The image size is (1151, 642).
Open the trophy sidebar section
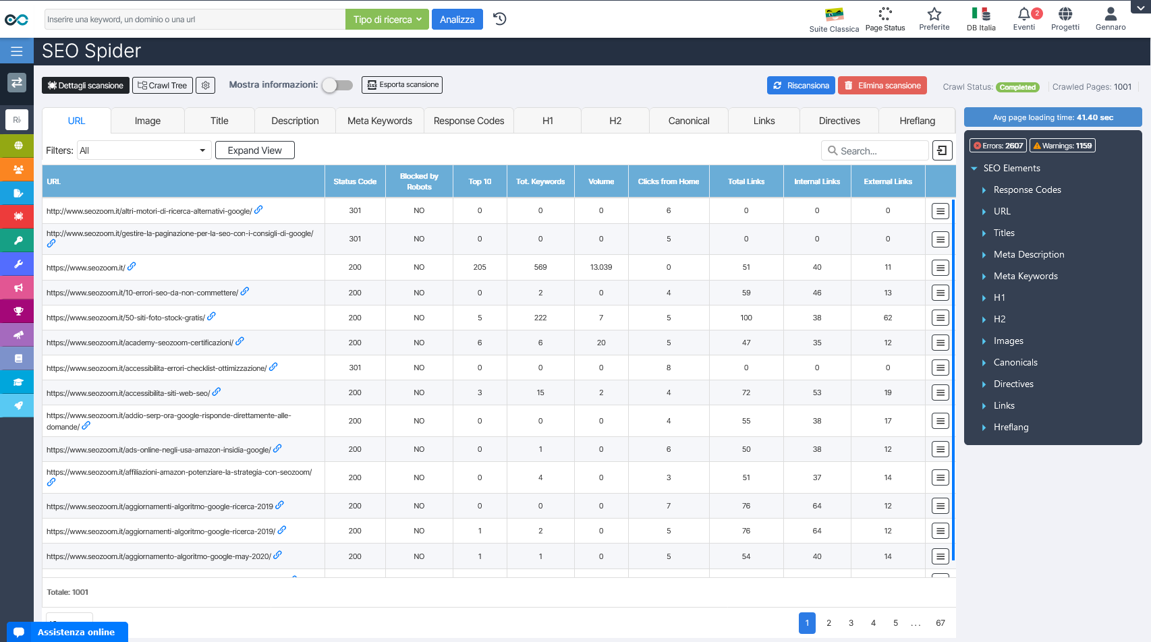[x=17, y=311]
